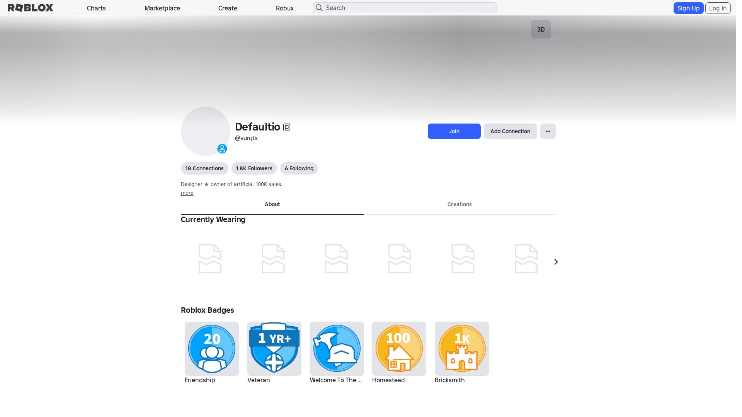Click the @vurqts username text
742x417 pixels.
[x=246, y=138]
